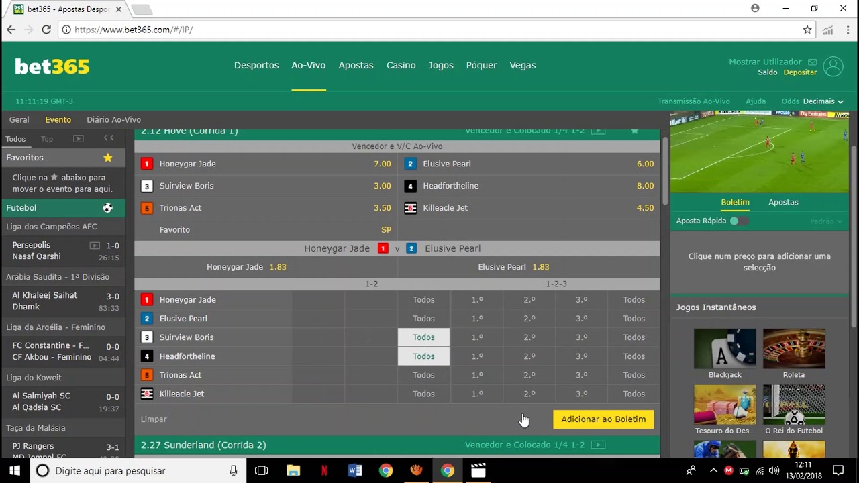Select 2.º position for Elusive Pearl
The width and height of the screenshot is (859, 483).
point(529,319)
